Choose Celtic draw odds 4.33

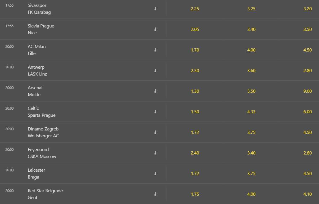(x=251, y=112)
